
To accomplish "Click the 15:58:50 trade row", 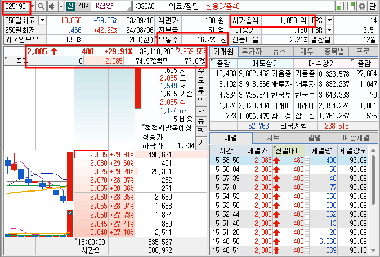I will tap(289, 161).
